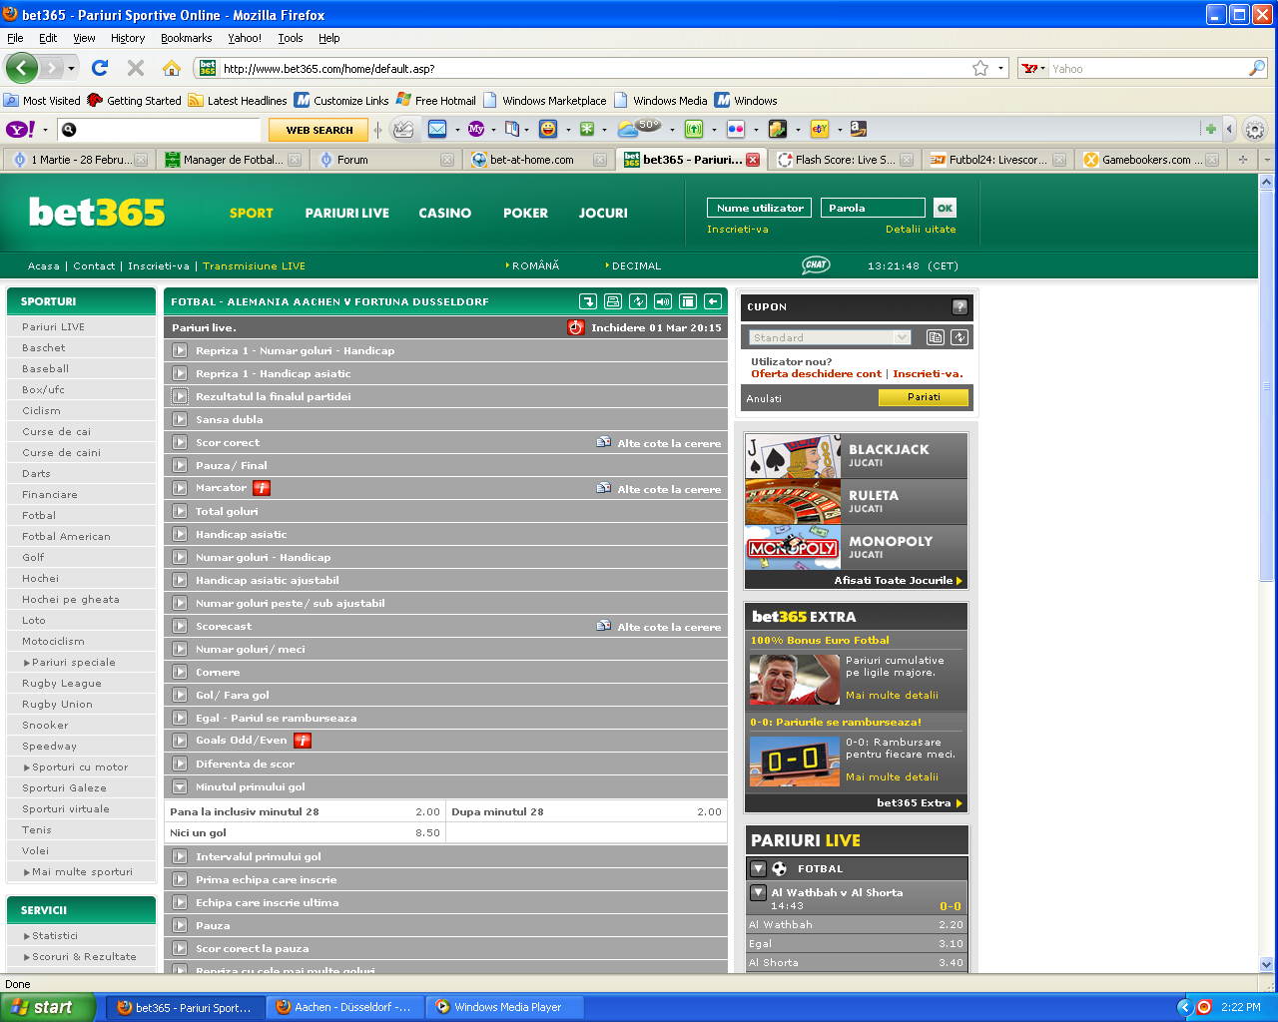Click the down-arrow icon in the match header
1278x1022 pixels.
click(588, 301)
